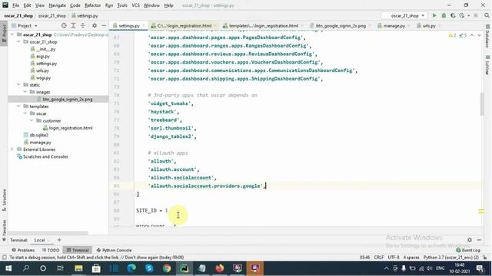Open Project panel settings gear

click(94, 25)
